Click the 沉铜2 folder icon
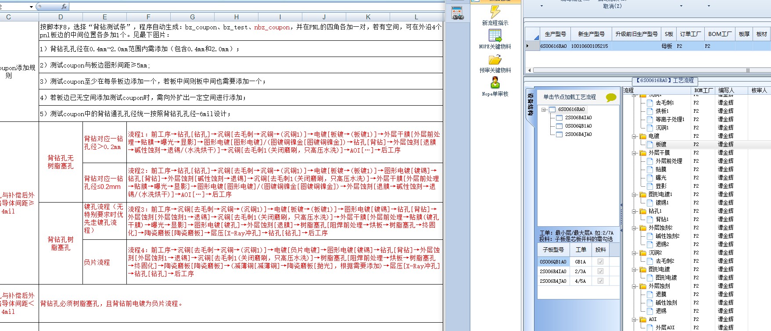Screen dimensions: 771x331 (x=643, y=253)
